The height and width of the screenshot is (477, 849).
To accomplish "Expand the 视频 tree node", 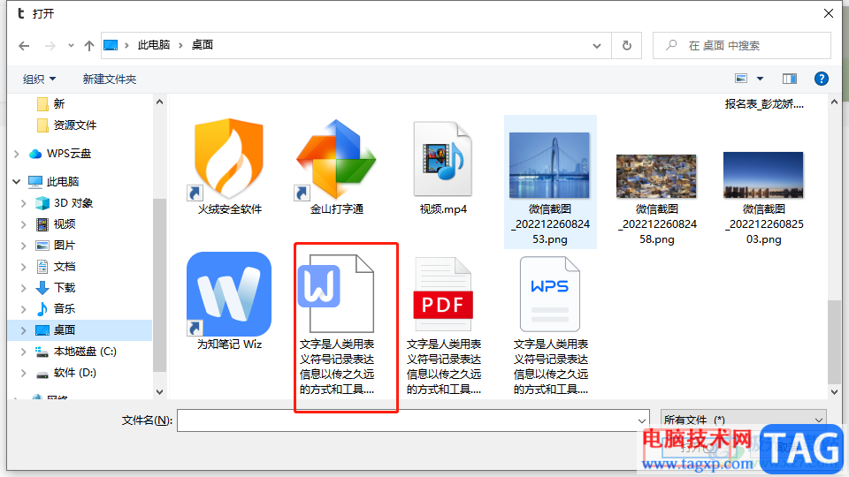I will [23, 224].
